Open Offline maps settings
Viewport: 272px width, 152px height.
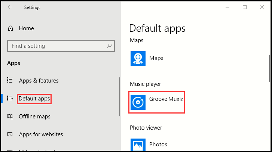pyautogui.click(x=34, y=117)
